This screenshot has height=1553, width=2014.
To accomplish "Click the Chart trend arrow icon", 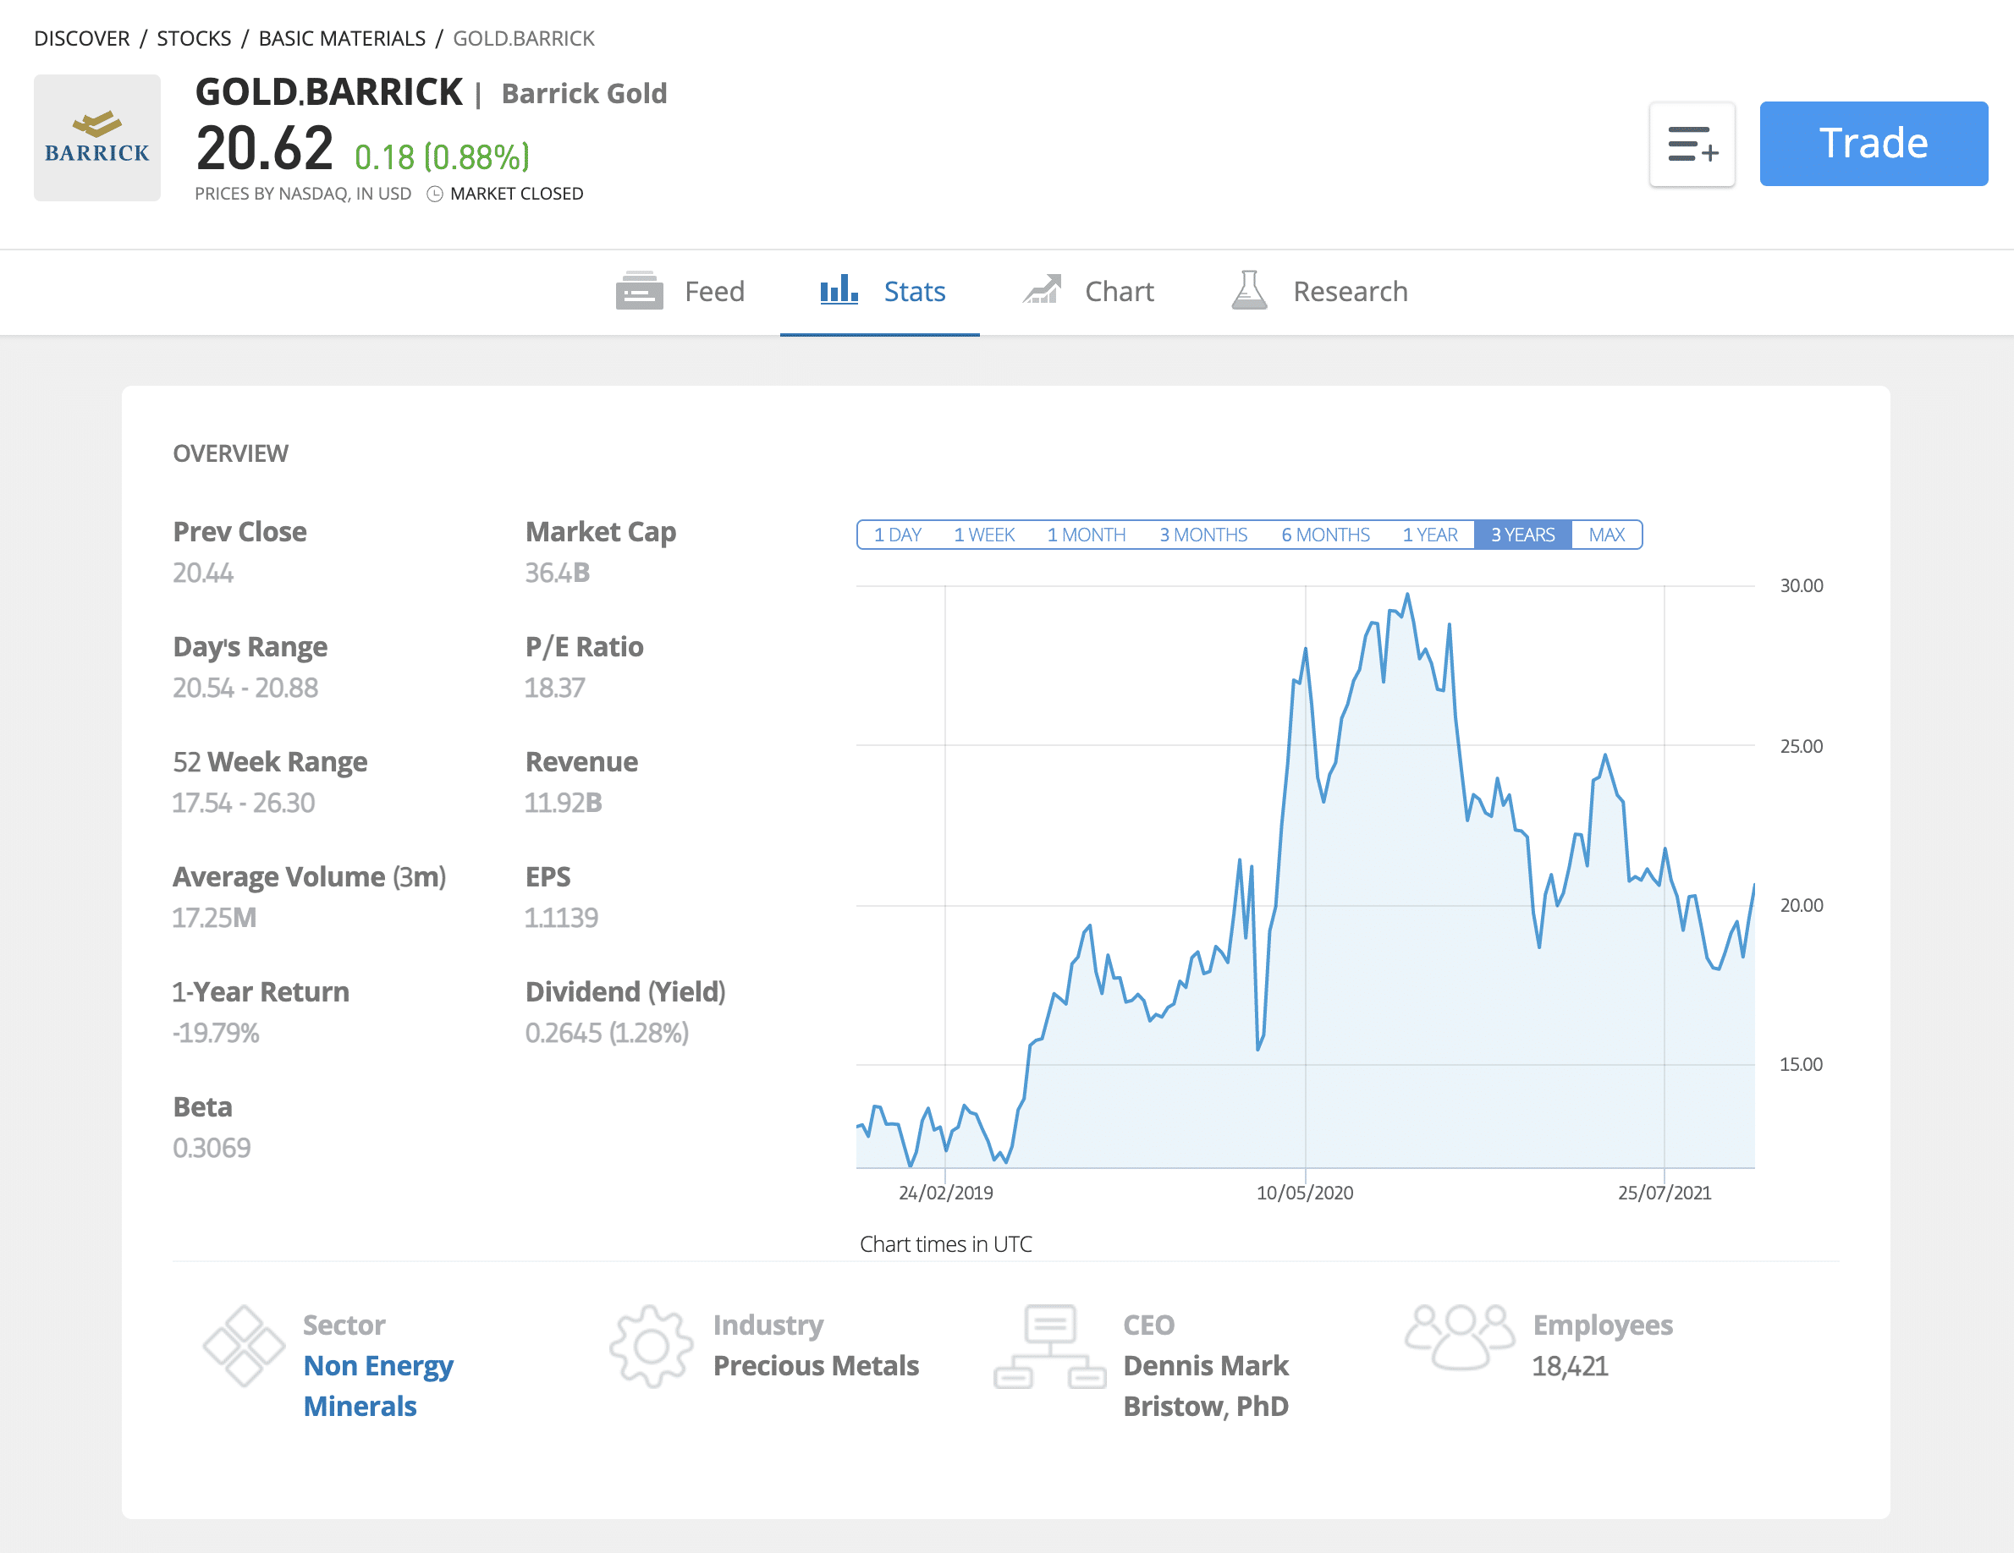I will tap(1042, 289).
